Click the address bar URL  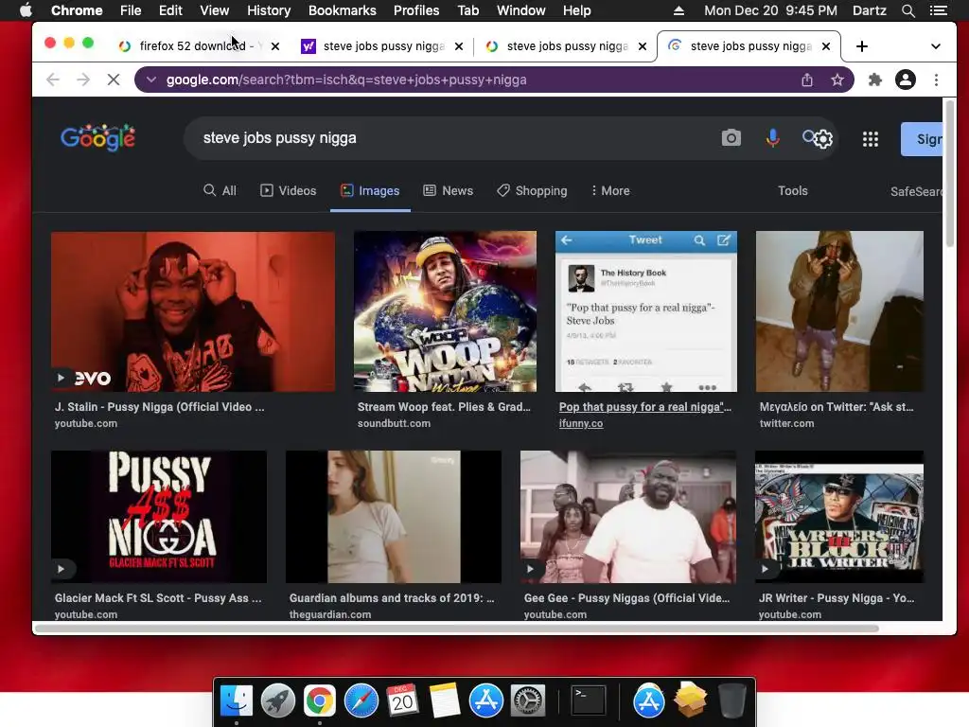click(x=346, y=80)
